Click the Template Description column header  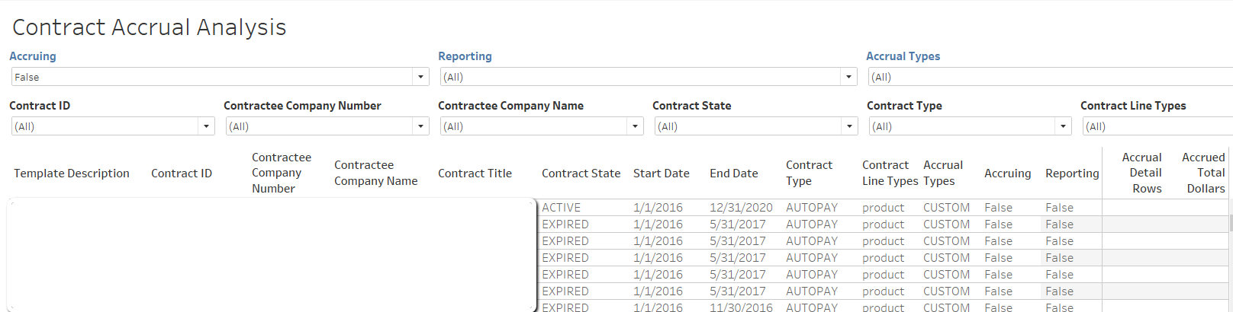coord(72,174)
